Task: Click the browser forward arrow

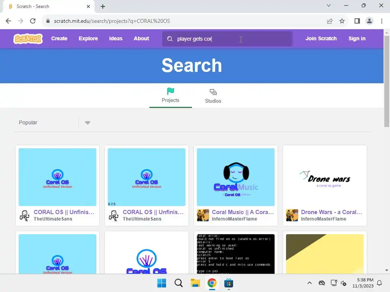Action: coord(21,21)
